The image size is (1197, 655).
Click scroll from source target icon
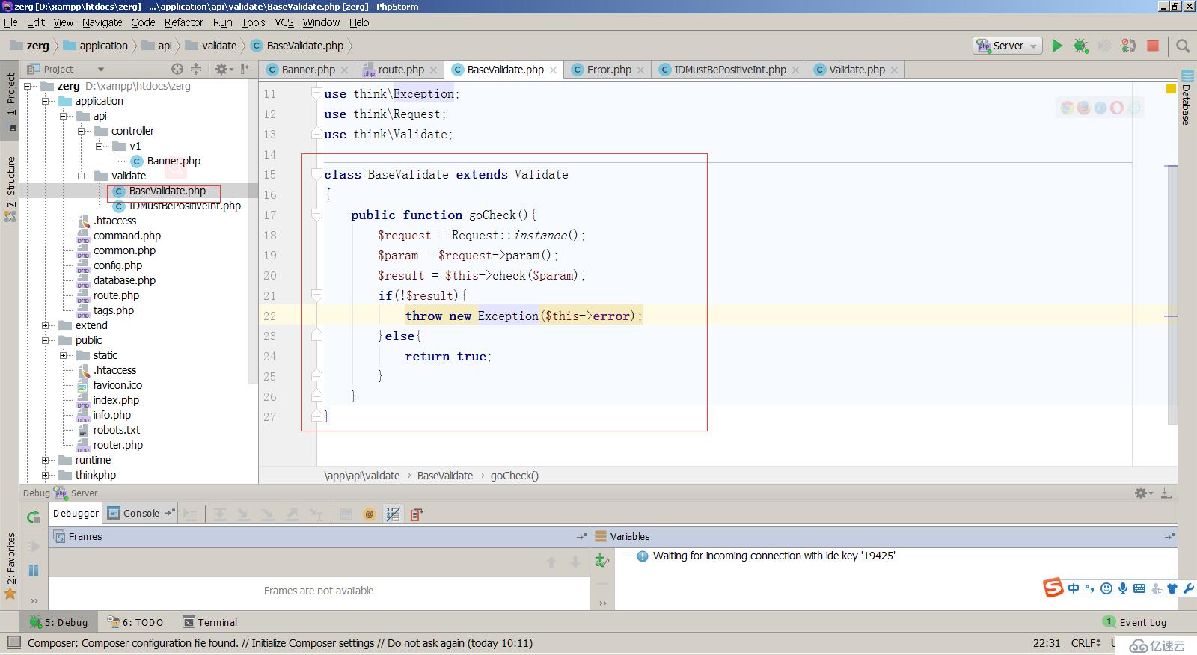point(177,69)
